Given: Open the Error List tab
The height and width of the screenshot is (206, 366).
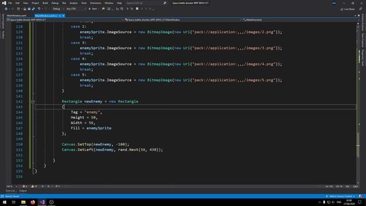Looking at the screenshot, I should [x=11, y=191].
